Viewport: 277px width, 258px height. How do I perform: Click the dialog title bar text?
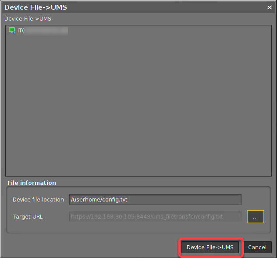[36, 7]
